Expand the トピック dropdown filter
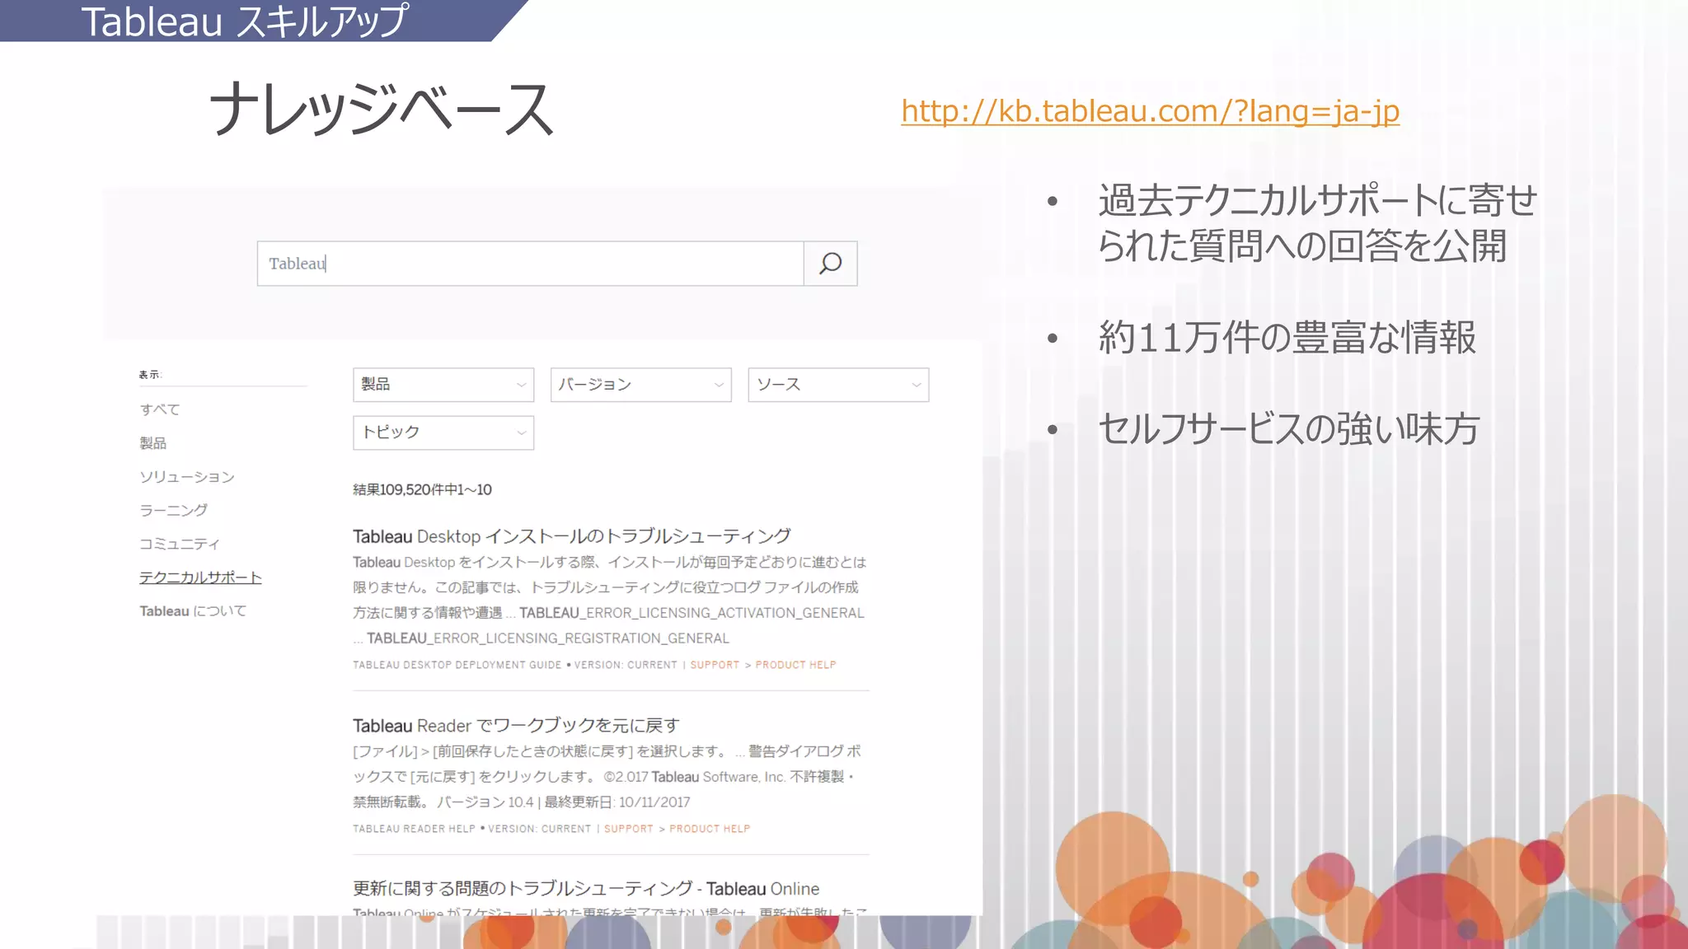 pos(443,432)
